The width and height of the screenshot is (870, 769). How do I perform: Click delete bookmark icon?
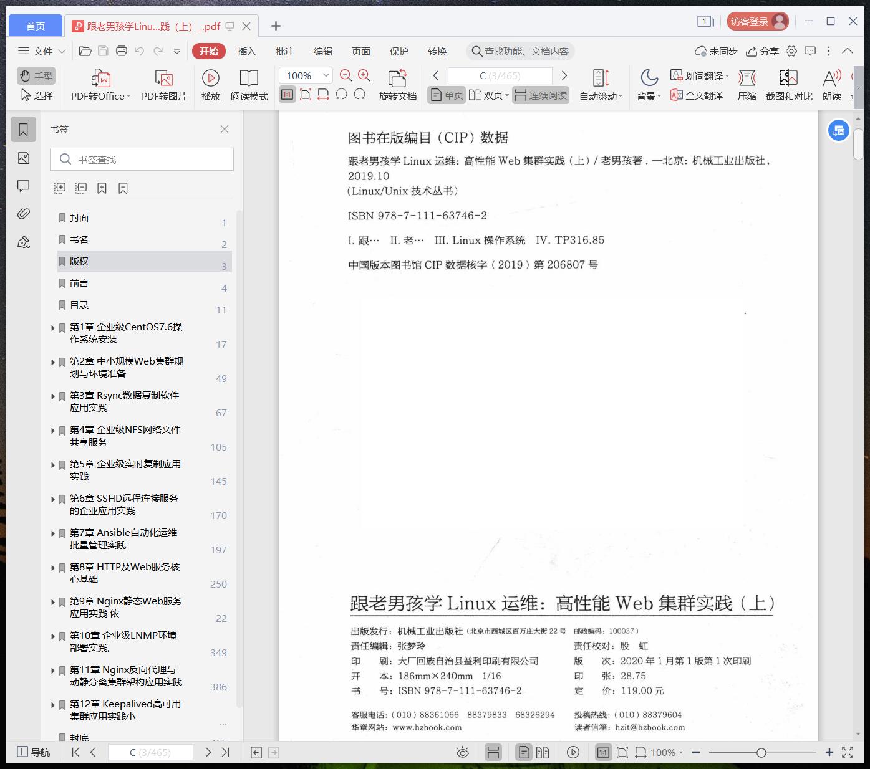point(123,188)
